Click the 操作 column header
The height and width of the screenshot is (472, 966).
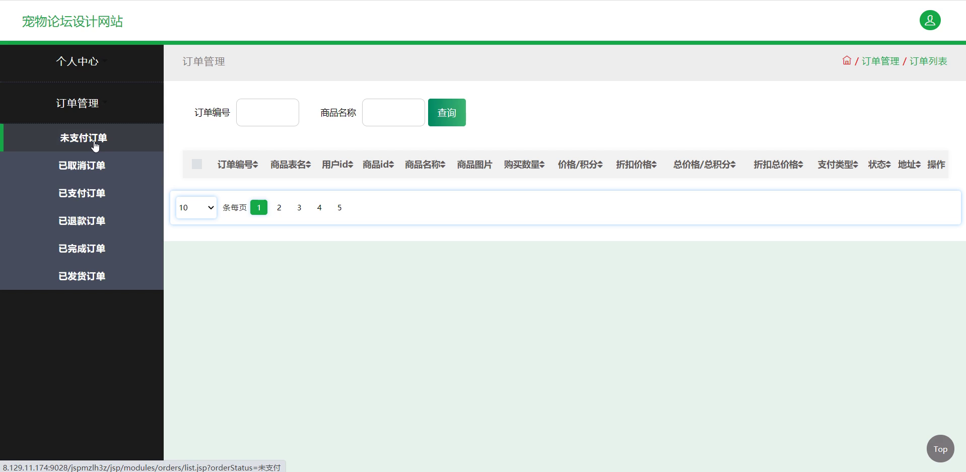pos(936,164)
